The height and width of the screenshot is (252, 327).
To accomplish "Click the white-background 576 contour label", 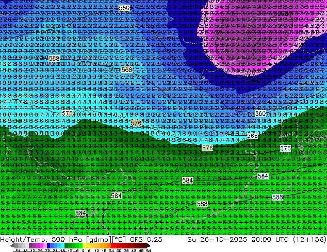I will click(286, 148).
